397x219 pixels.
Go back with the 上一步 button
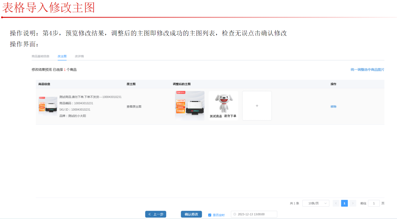pos(155,214)
